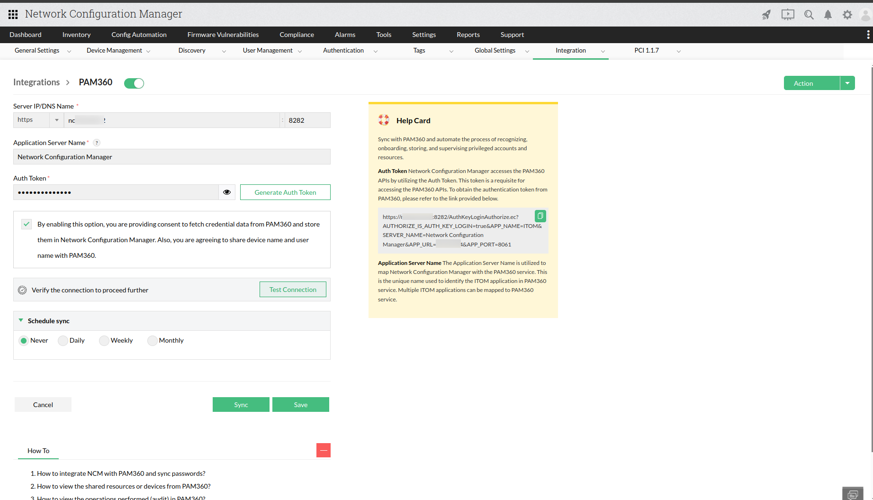The height and width of the screenshot is (500, 873).
Task: Open the Compliance menu
Action: 297,35
